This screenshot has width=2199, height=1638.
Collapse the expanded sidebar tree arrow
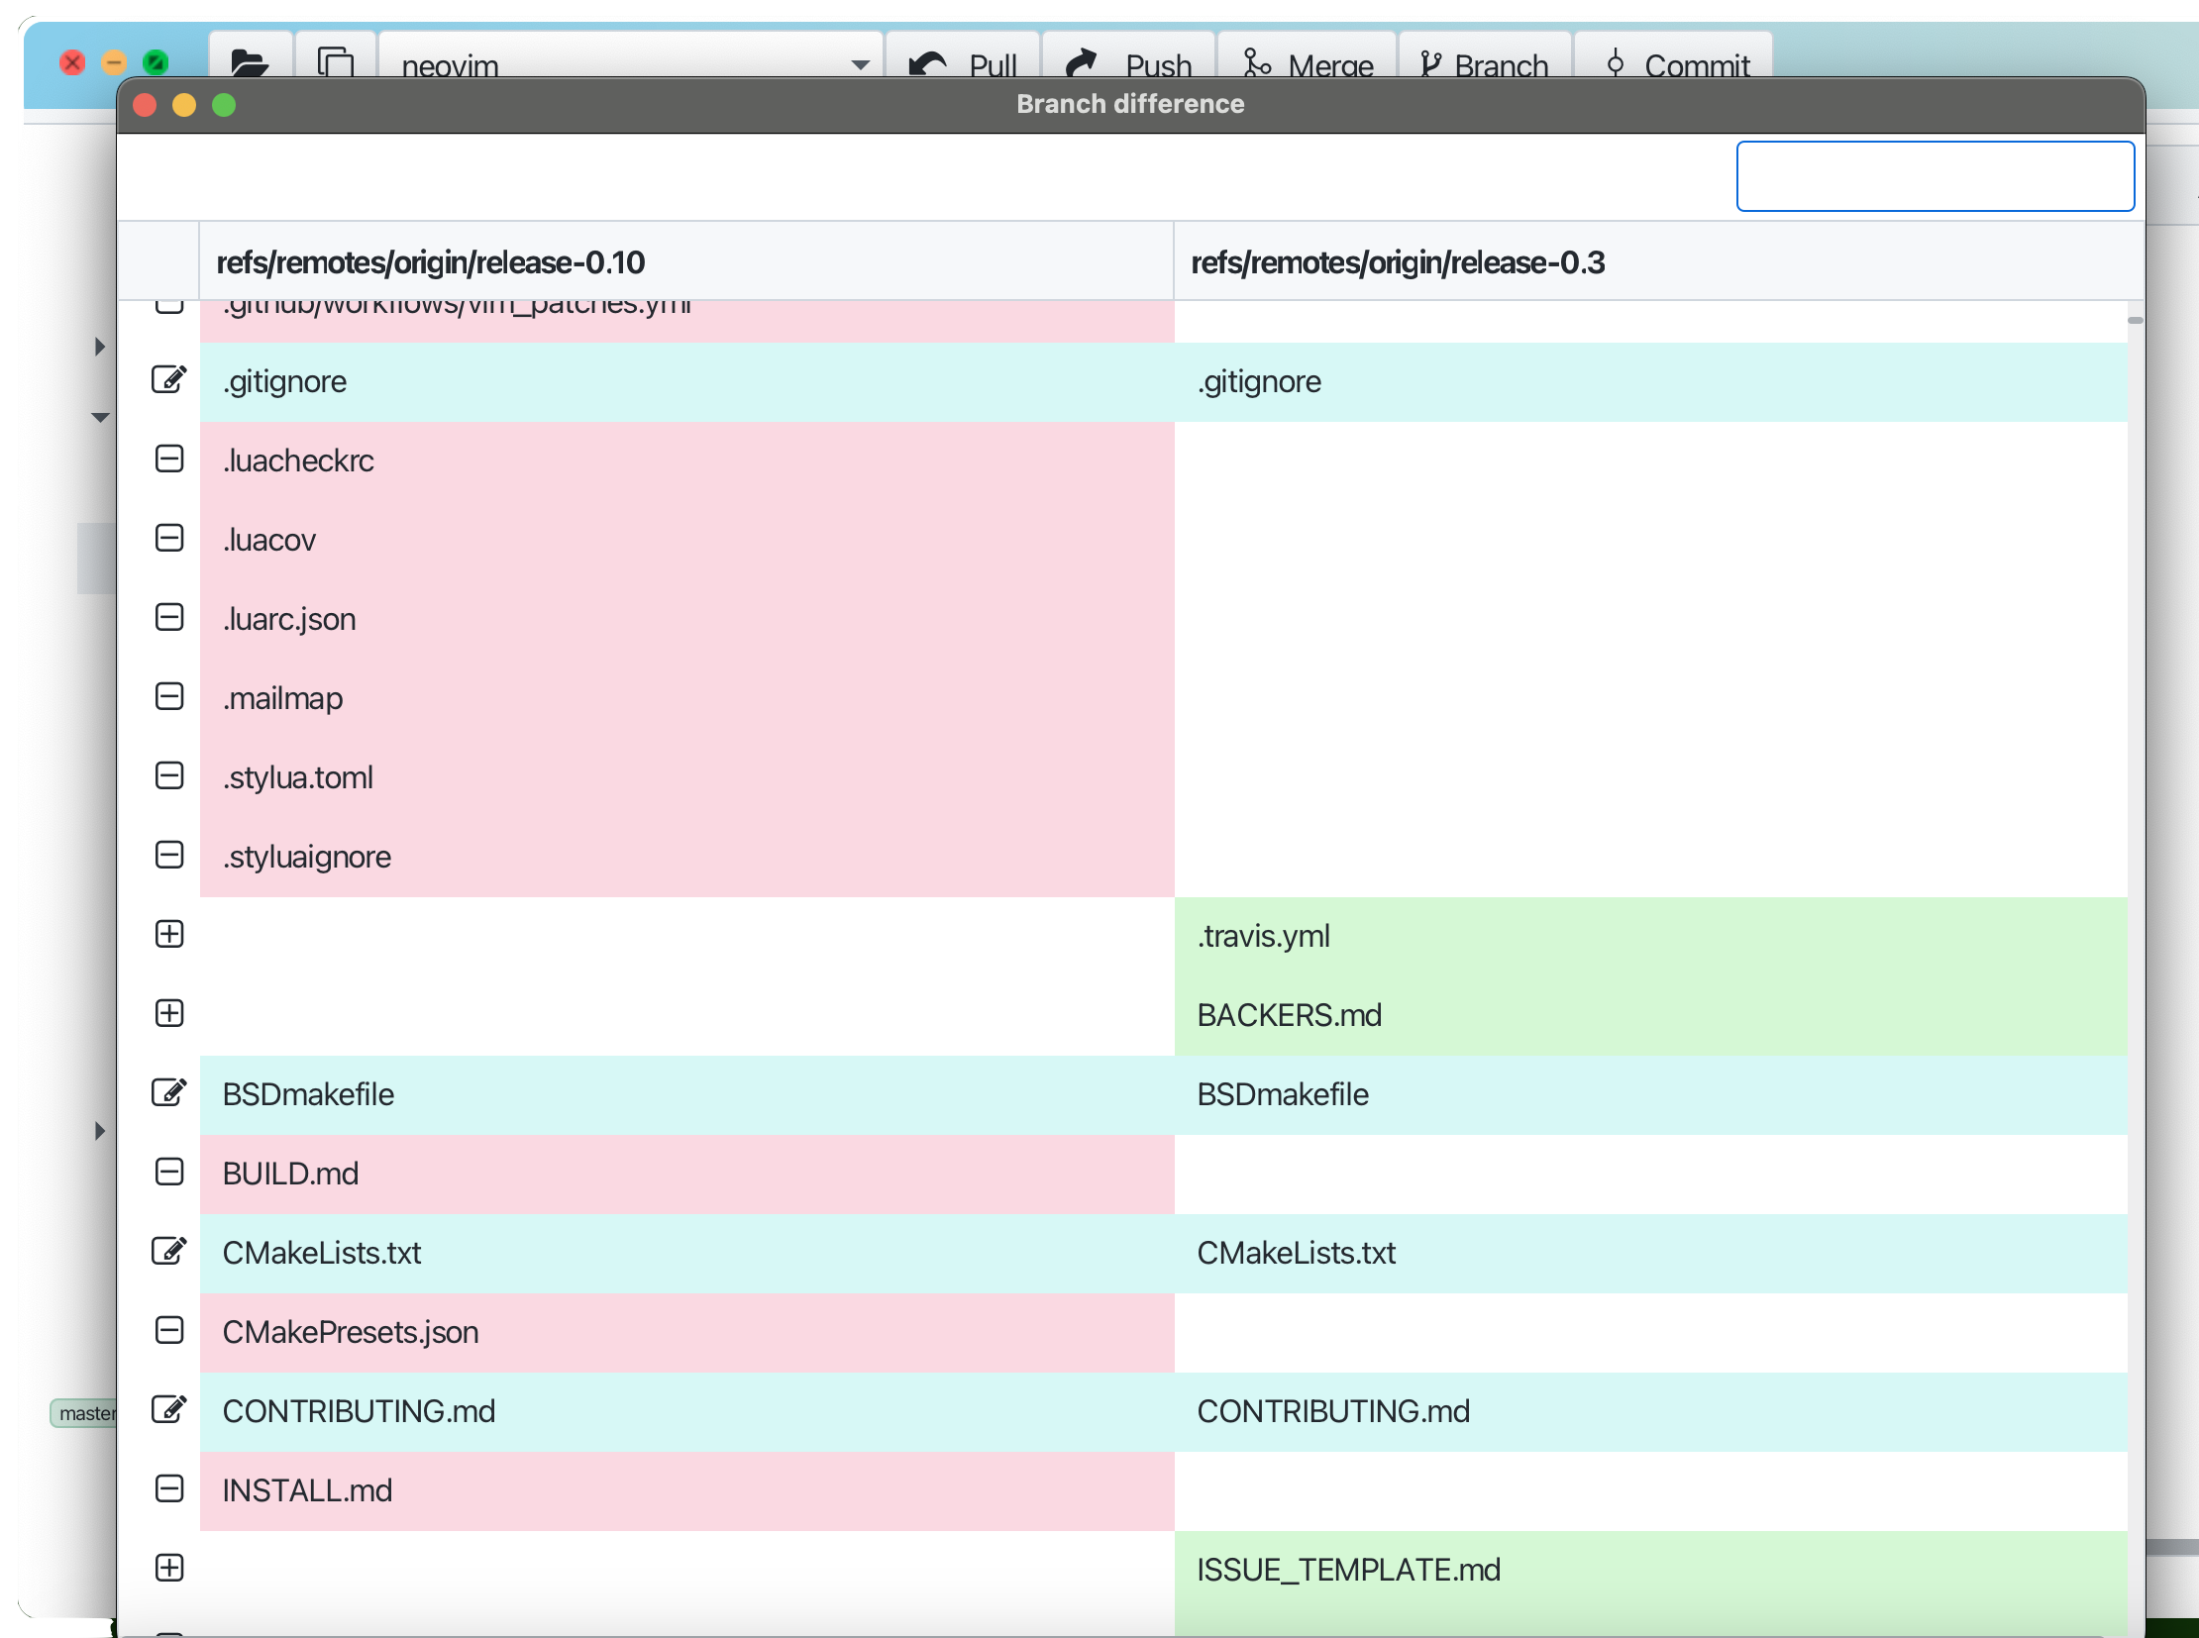click(x=100, y=418)
